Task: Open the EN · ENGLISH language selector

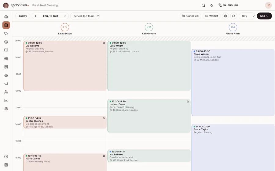Action: (228, 5)
